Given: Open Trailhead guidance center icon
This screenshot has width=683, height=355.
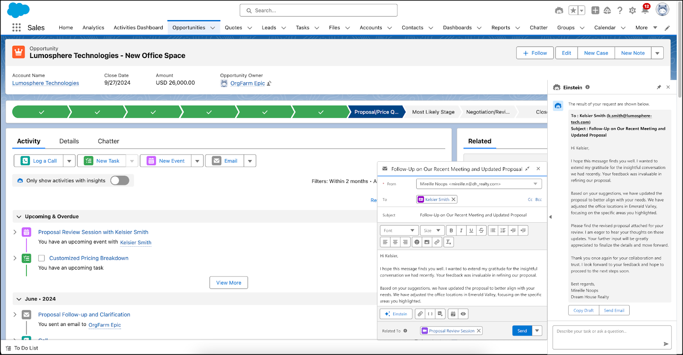Looking at the screenshot, I should pos(607,10).
